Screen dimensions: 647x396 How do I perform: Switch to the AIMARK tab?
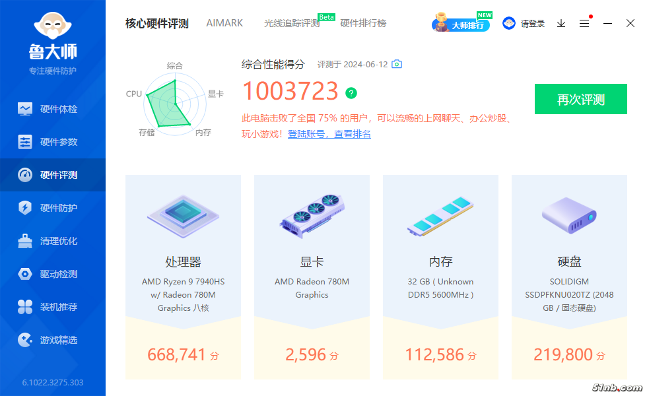(224, 23)
